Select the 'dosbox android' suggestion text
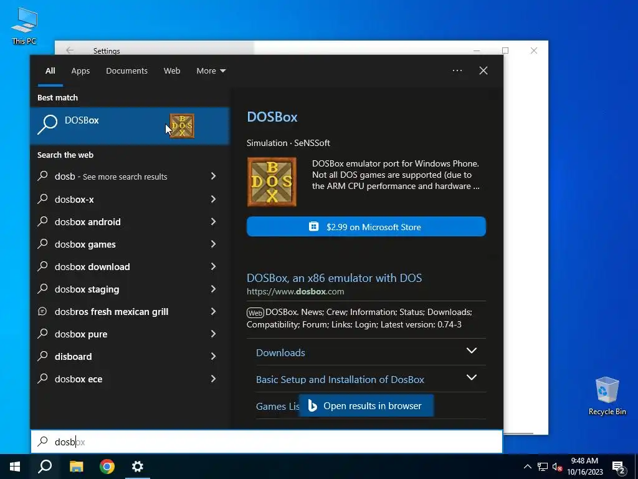The width and height of the screenshot is (638, 479). tap(87, 221)
